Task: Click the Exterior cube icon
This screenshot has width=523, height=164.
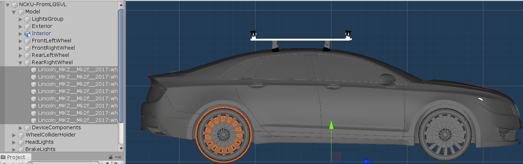Action: coord(27,26)
